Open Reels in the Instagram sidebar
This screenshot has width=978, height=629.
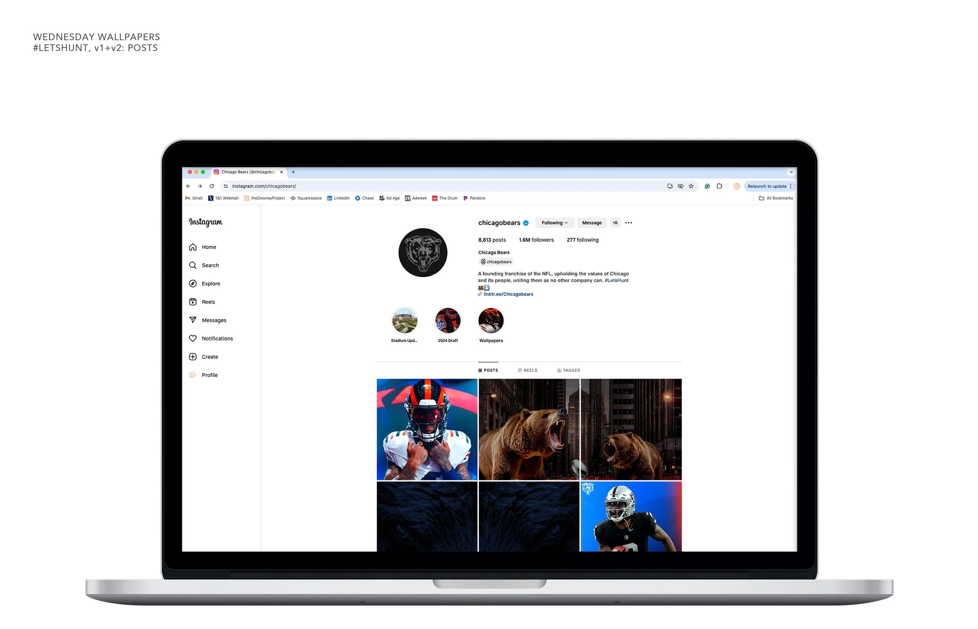[x=202, y=302]
